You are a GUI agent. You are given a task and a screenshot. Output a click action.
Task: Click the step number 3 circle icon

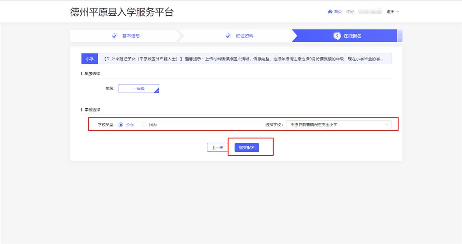tap(336, 36)
